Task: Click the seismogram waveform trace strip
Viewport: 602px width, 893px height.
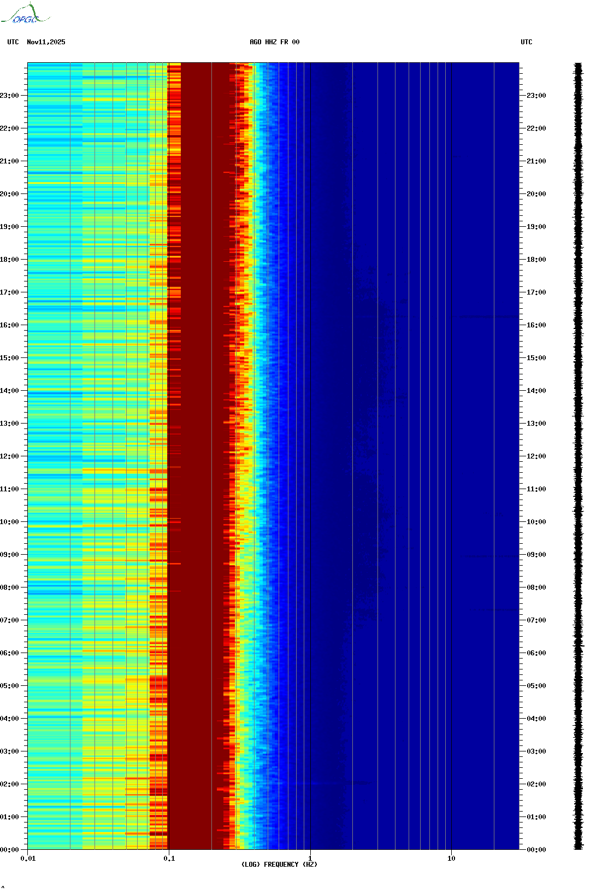Action: (579, 456)
